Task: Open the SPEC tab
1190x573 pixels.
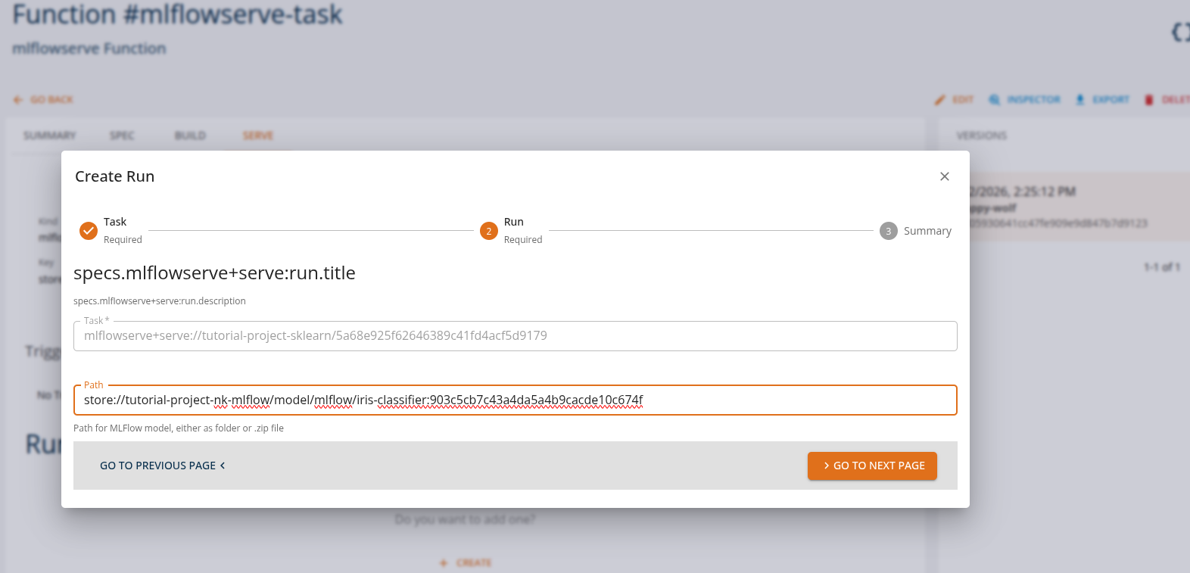Action: (121, 135)
